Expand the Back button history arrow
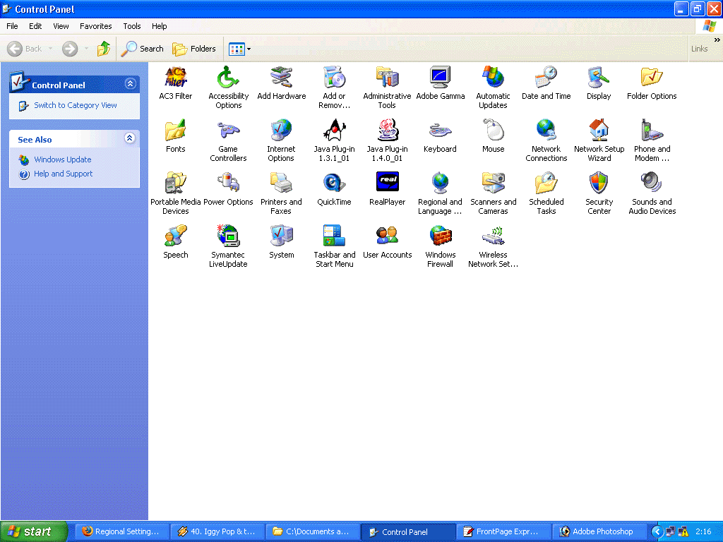Screen dimensions: 723x542 [50, 49]
